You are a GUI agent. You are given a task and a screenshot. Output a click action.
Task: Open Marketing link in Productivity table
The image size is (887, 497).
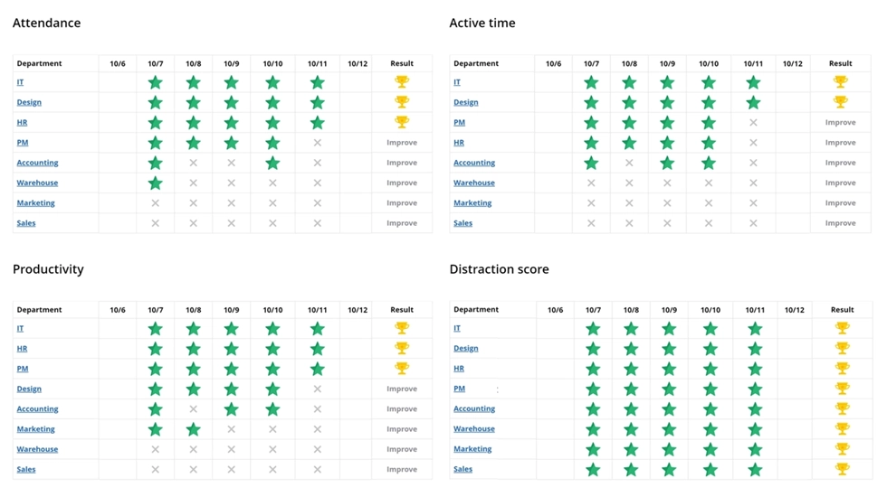(x=35, y=429)
